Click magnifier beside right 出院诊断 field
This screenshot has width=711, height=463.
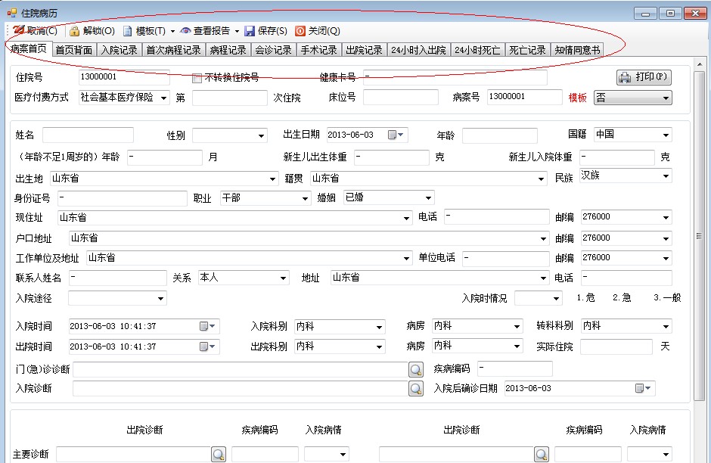542,455
